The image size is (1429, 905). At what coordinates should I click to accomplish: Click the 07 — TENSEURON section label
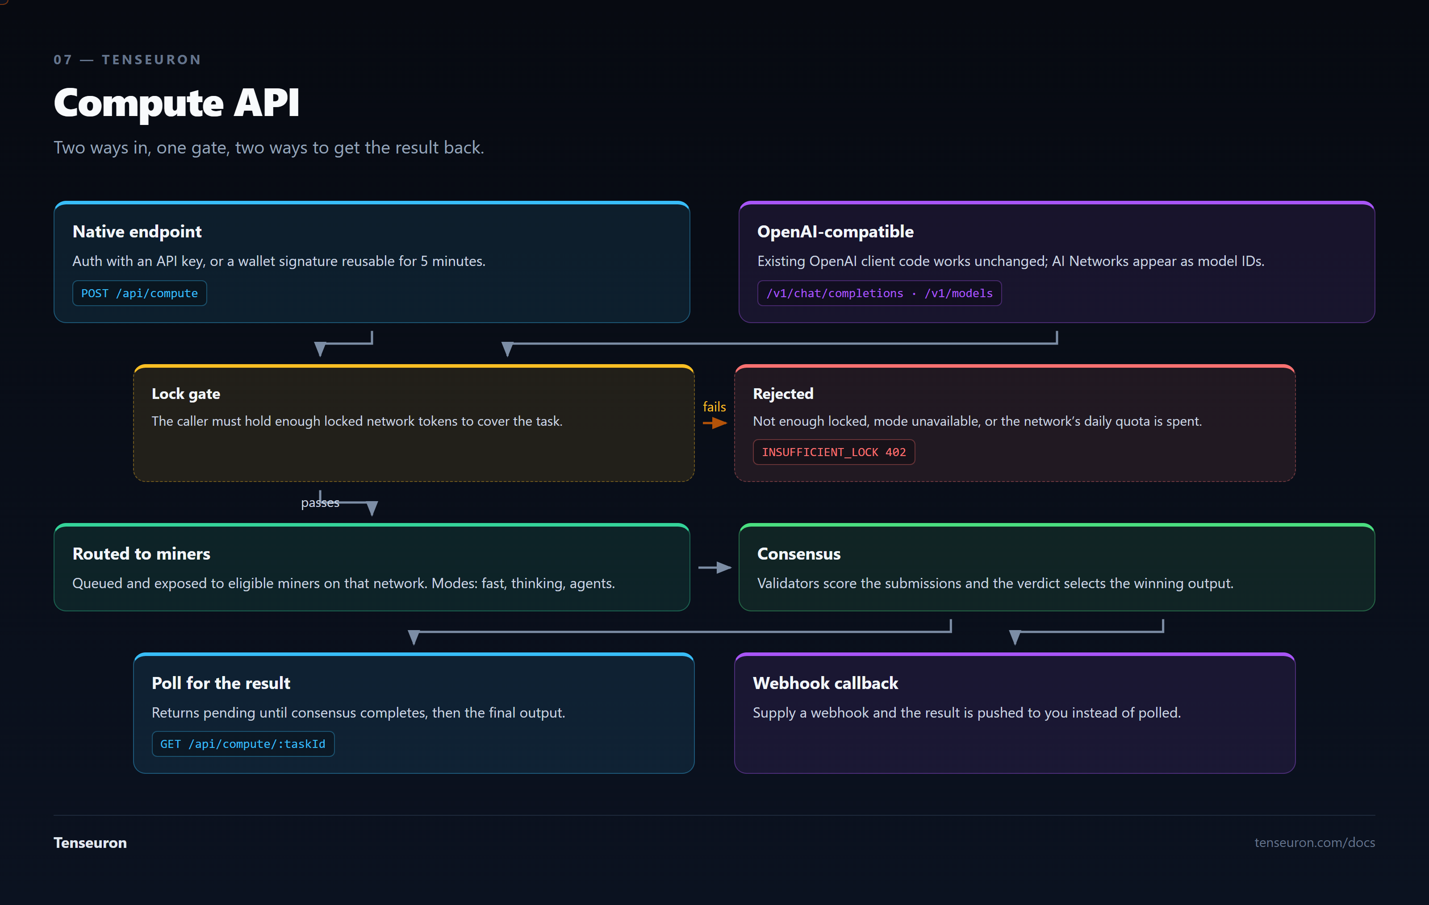pos(127,59)
